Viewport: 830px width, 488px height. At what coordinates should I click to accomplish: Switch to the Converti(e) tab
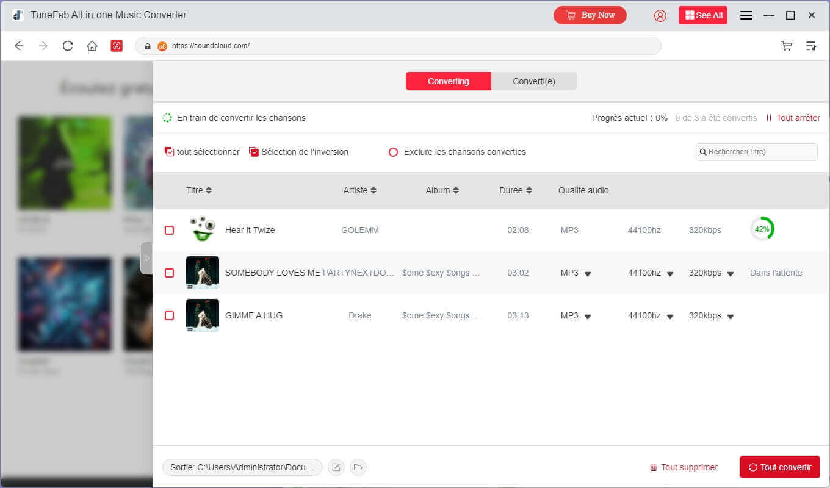[534, 81]
